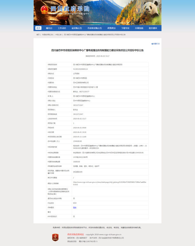Open the 曝光台 navigation item
The height and width of the screenshot is (246, 195).
(x=49, y=28)
